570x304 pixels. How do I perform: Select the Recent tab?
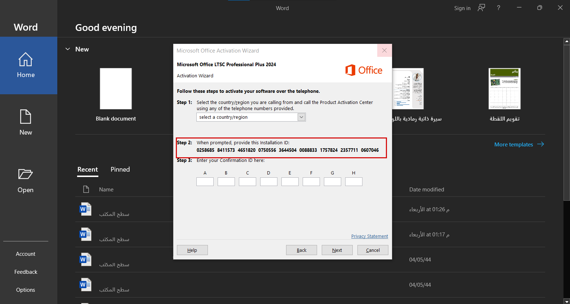coord(88,169)
